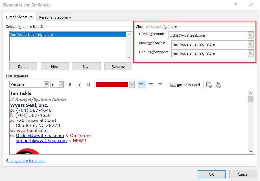The image size is (260, 181).
Task: Click the '< On Teams' text
Action: point(78,136)
